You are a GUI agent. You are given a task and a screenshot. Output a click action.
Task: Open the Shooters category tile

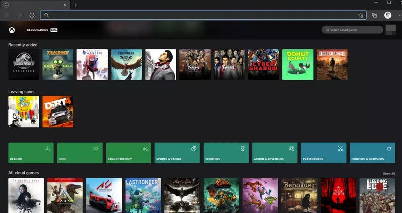click(226, 153)
